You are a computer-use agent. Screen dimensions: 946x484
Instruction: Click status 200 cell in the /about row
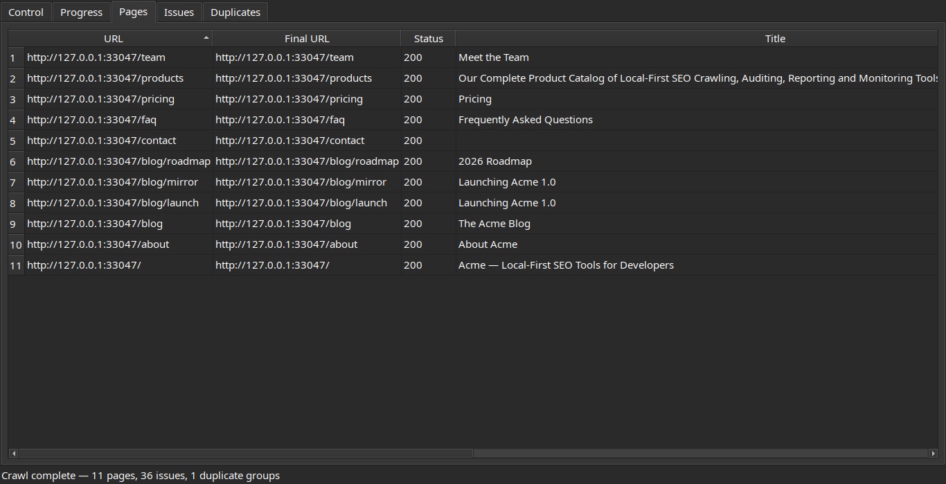[x=428, y=244]
